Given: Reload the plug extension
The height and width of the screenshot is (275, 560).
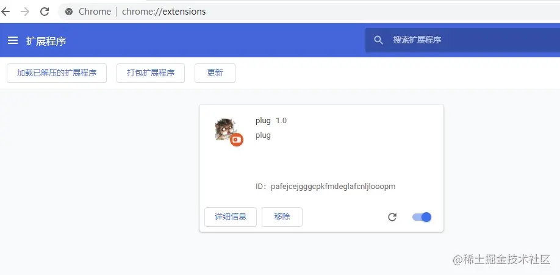Looking at the screenshot, I should click(392, 217).
